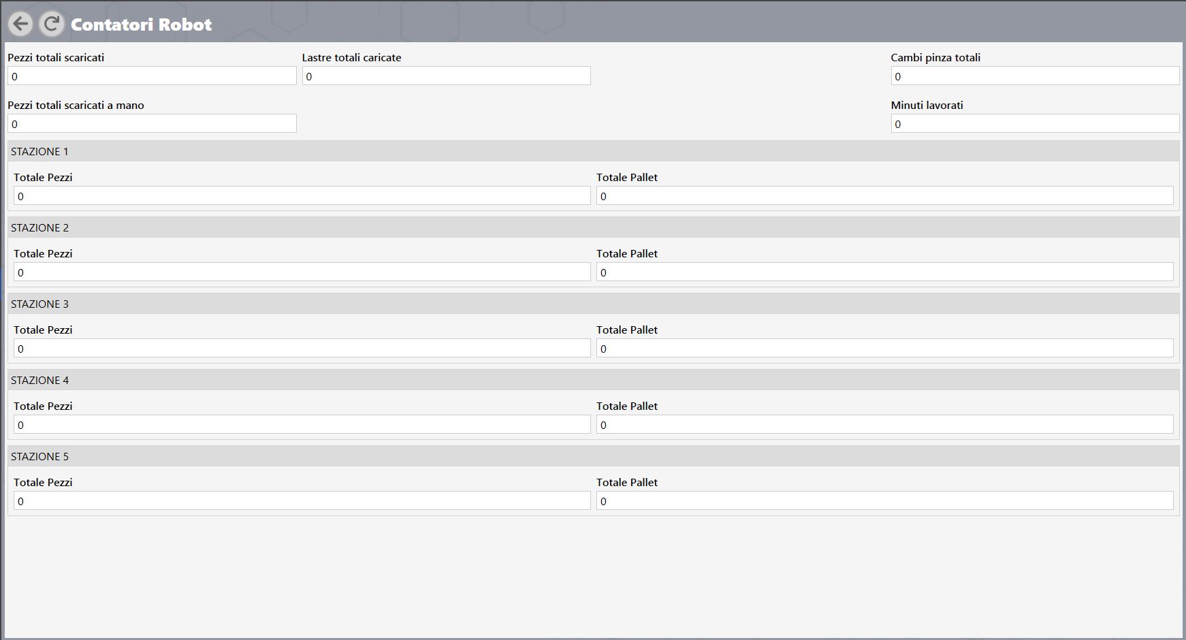
Task: Select the Pezzi totali scaricati a mano field
Action: coord(152,123)
